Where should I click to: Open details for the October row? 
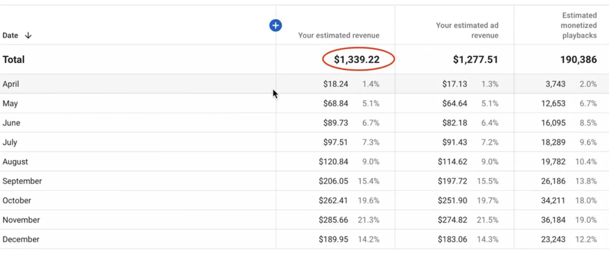tap(17, 200)
